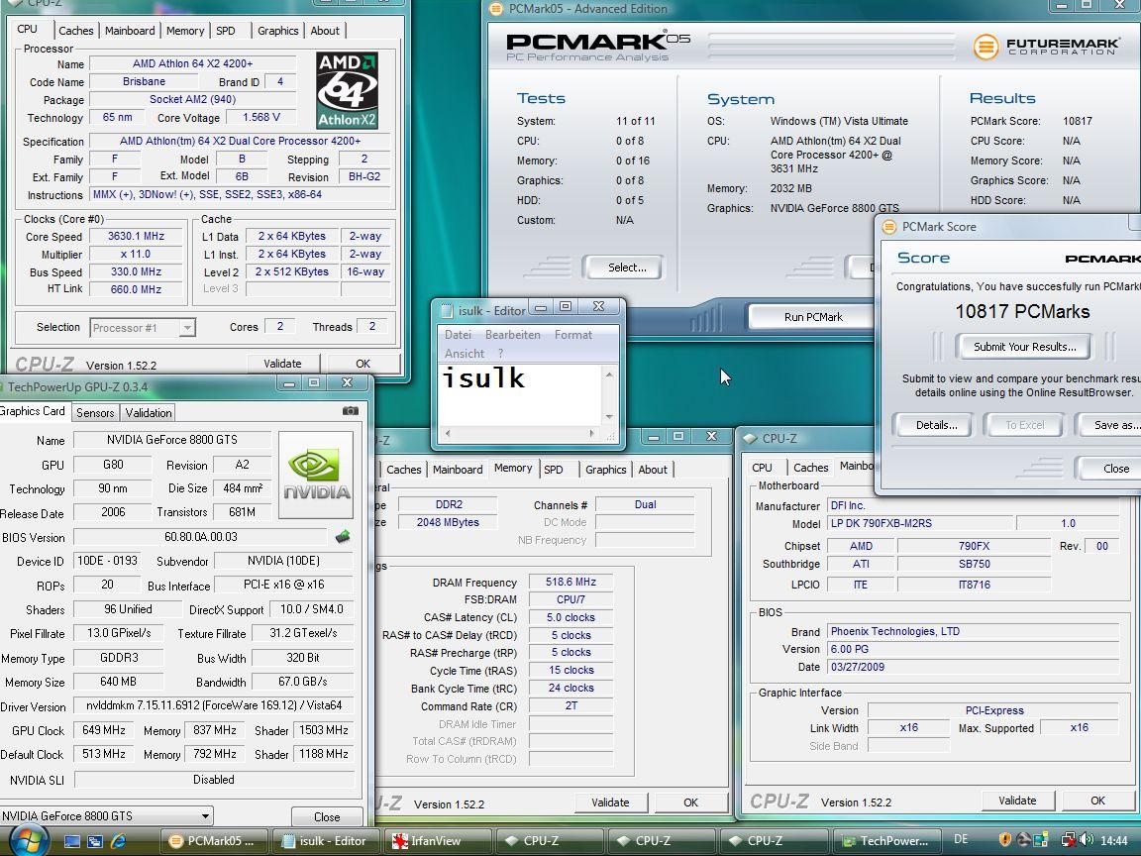The image size is (1141, 856).
Task: Click the Notepad icon in isulk Editor title bar
Action: click(x=448, y=310)
